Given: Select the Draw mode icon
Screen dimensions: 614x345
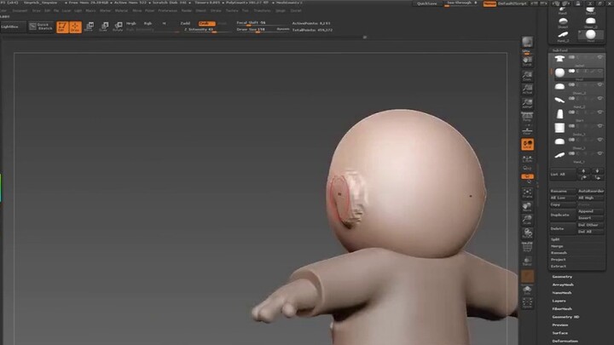Looking at the screenshot, I should coord(76,26).
